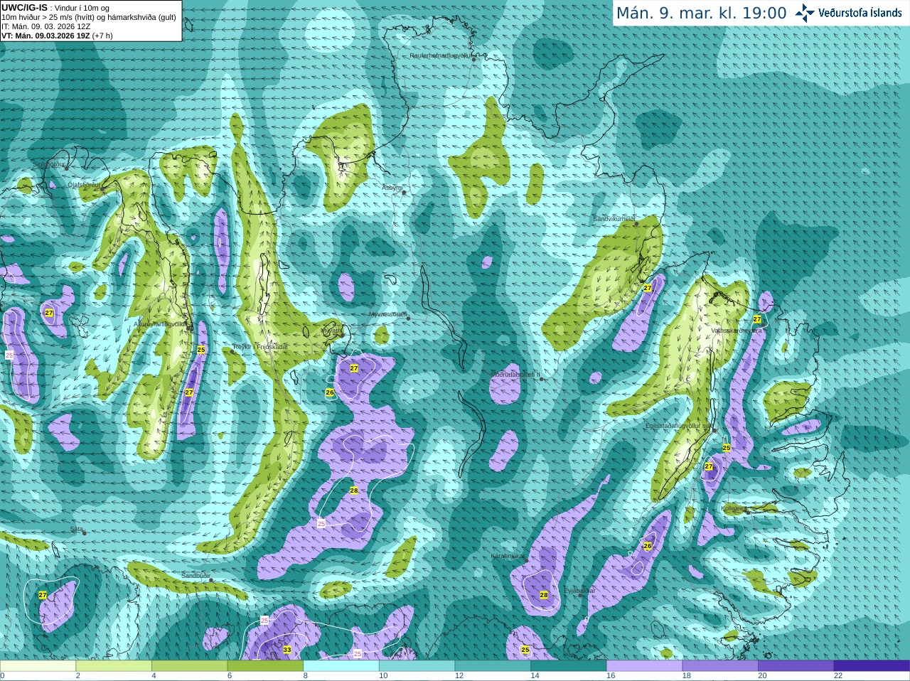The width and height of the screenshot is (910, 681).
Task: Click the Ásbyrgi station label
Action: (392, 188)
